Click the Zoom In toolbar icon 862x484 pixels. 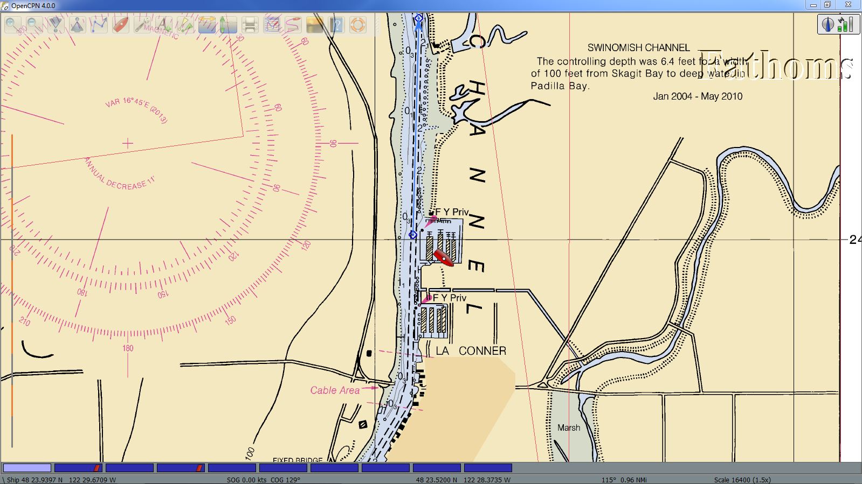pyautogui.click(x=12, y=25)
